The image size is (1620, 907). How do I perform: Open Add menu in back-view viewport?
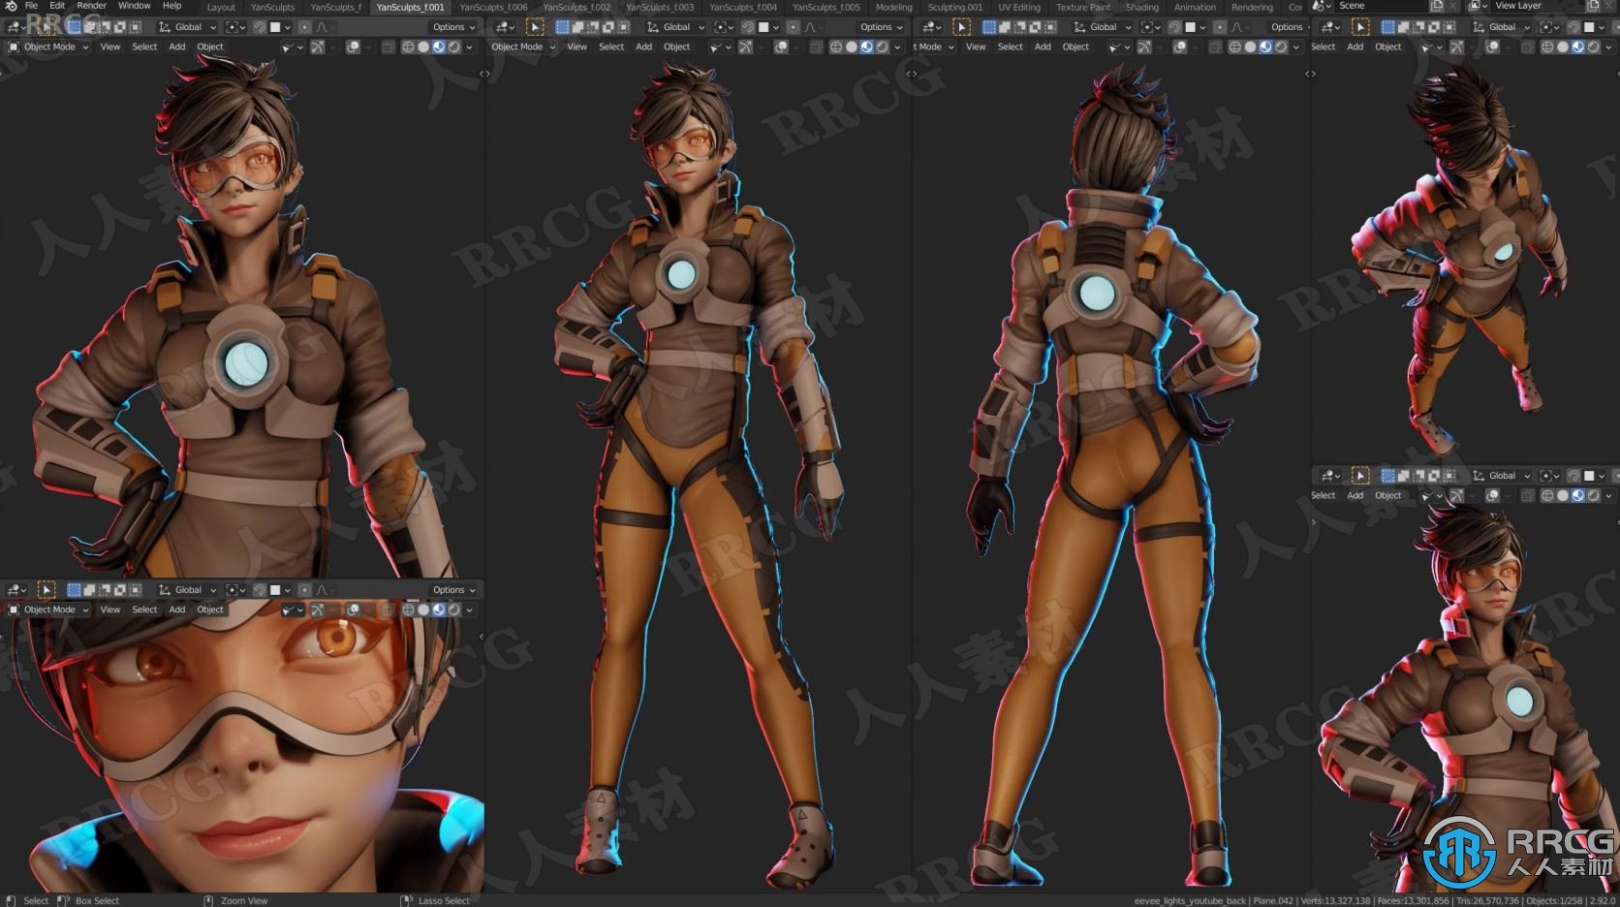(1043, 47)
